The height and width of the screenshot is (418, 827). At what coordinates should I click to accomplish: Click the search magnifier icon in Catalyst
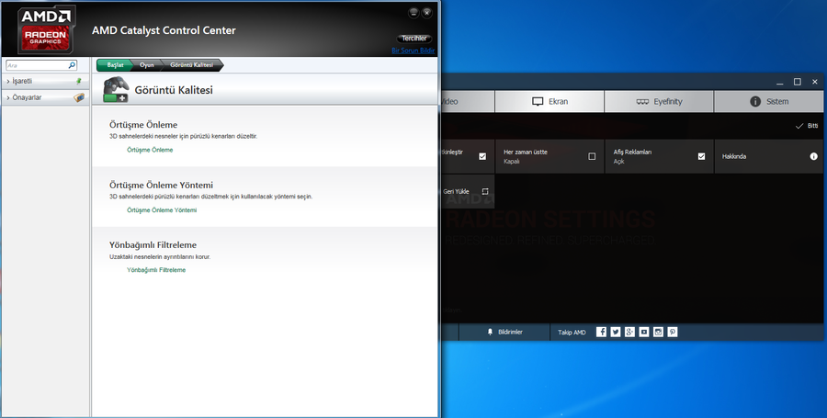point(72,65)
